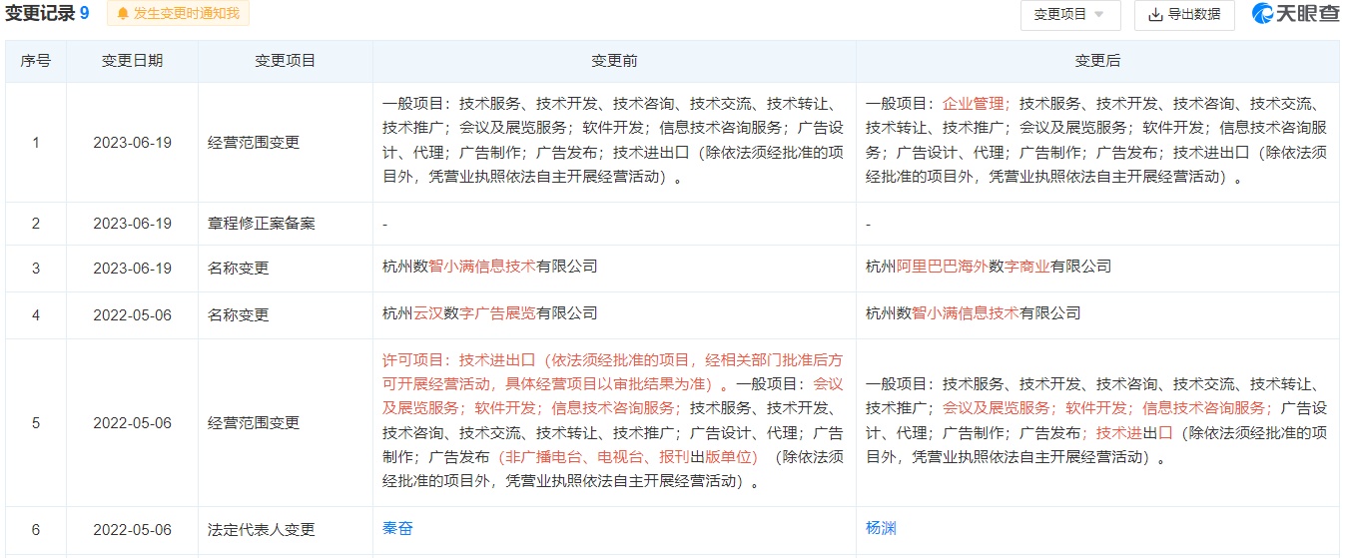Screen dimensions: 1348x558
Task: Open the 杨渊 legal representative link
Action: tap(881, 528)
